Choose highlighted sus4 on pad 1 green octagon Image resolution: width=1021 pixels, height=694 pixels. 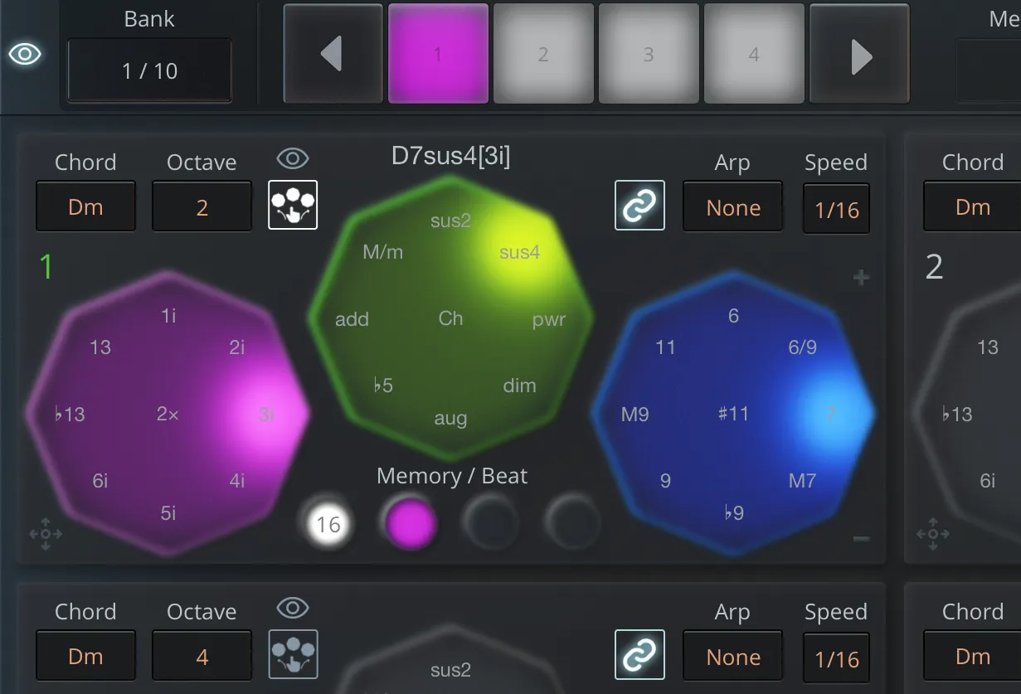520,252
